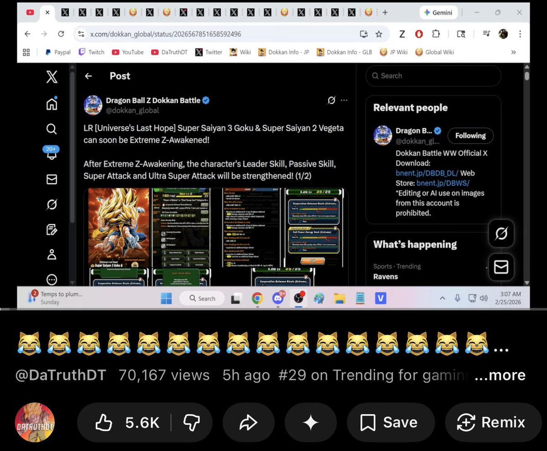
Task: Open the Paypal bookmark
Action: 57,52
